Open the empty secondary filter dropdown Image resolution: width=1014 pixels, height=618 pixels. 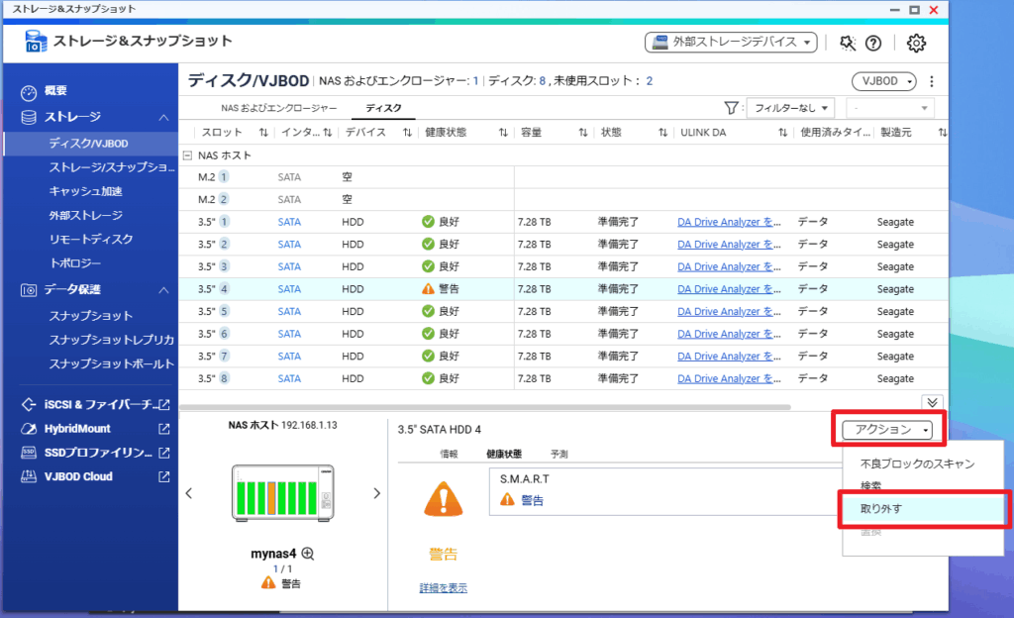tap(890, 108)
